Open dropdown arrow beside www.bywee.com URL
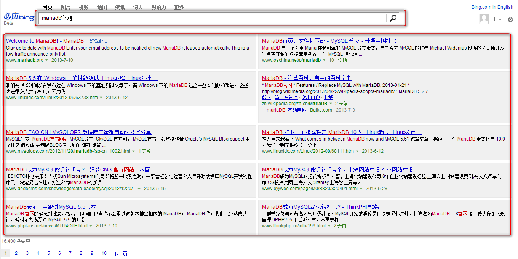The height and width of the screenshot is (259, 518). coord(361,189)
